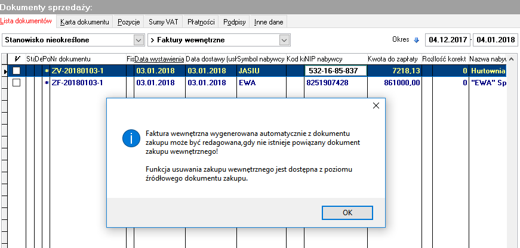
Task: Click the Hurtownia buyer name cell
Action: coord(488,70)
